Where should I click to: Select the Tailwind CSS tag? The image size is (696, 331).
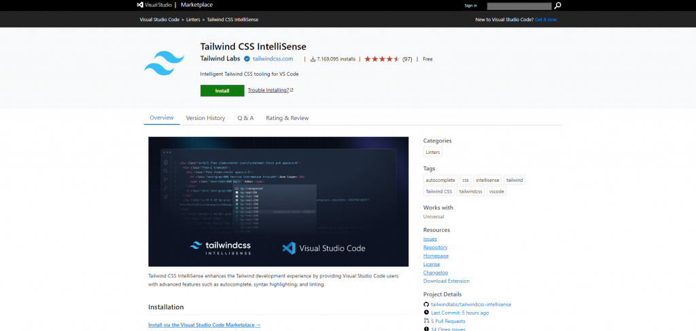pyautogui.click(x=438, y=191)
